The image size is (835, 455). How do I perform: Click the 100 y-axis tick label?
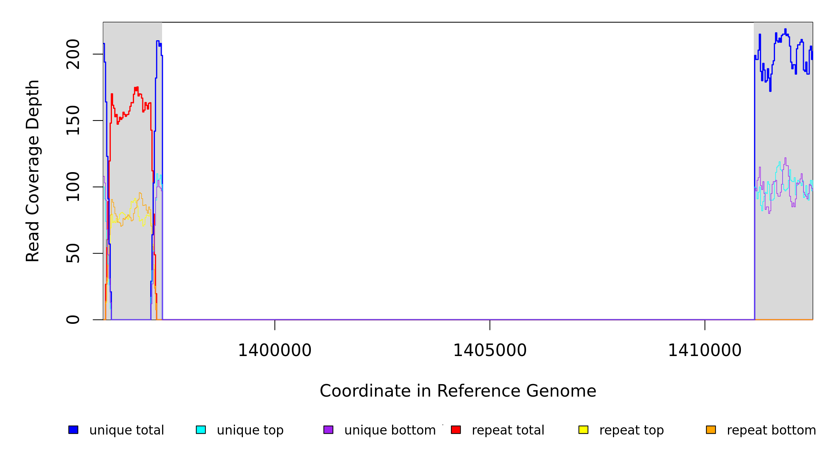[73, 187]
